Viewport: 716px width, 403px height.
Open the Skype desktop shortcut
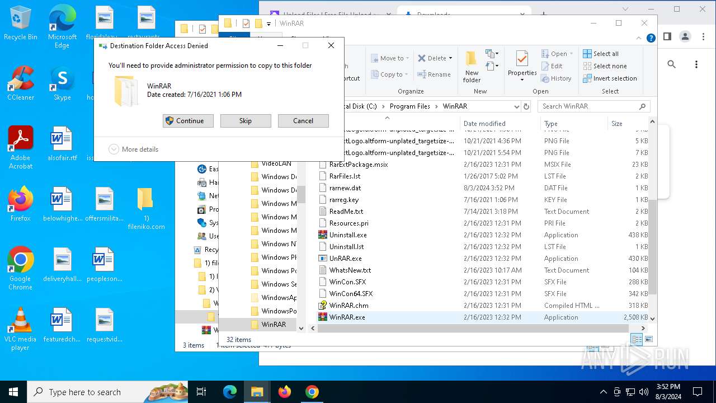62,83
